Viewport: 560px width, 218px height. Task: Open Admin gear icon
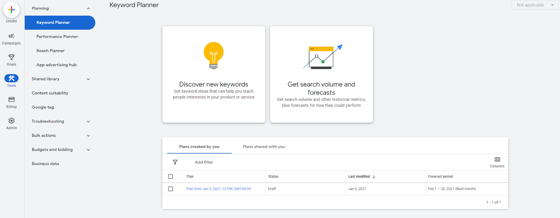(x=11, y=121)
